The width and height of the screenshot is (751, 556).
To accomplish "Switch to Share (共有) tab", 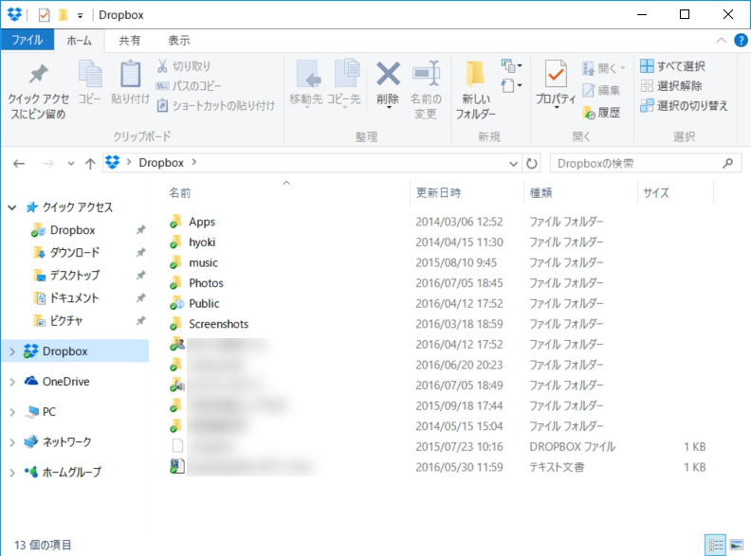I will tap(129, 40).
